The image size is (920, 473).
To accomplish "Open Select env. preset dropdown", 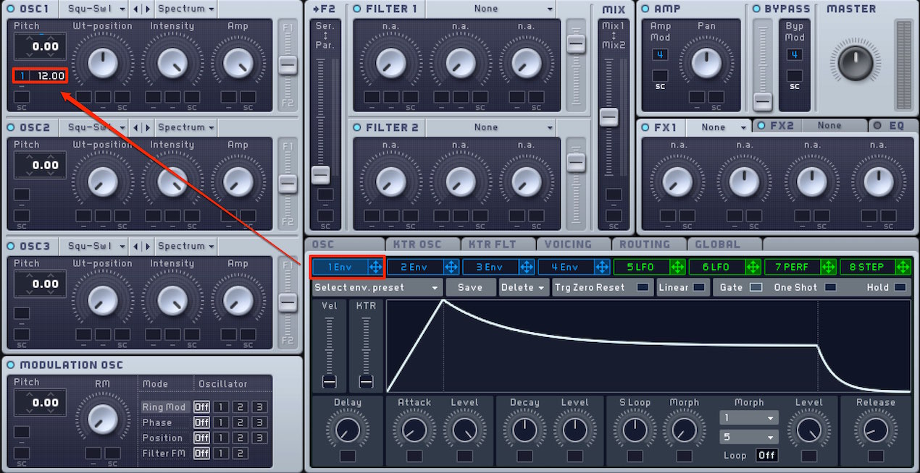I will 377,287.
